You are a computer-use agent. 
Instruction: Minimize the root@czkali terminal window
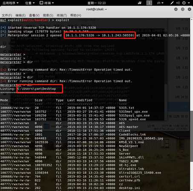point(176,9)
